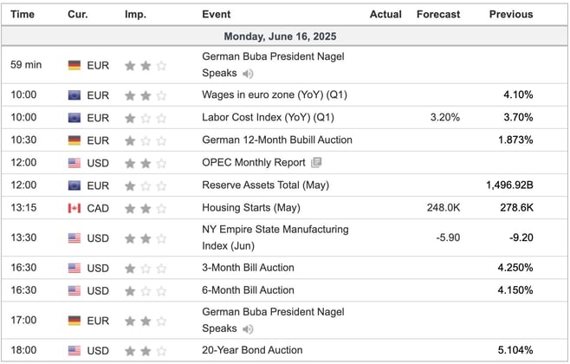Click the US flag in the 3-Month Bill Auction row
This screenshot has width=570, height=364.
coord(74,268)
